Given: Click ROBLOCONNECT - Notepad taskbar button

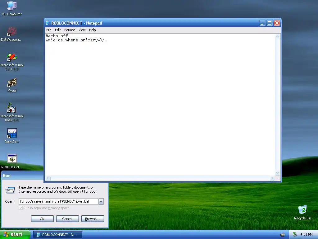Looking at the screenshot, I should 57,235.
